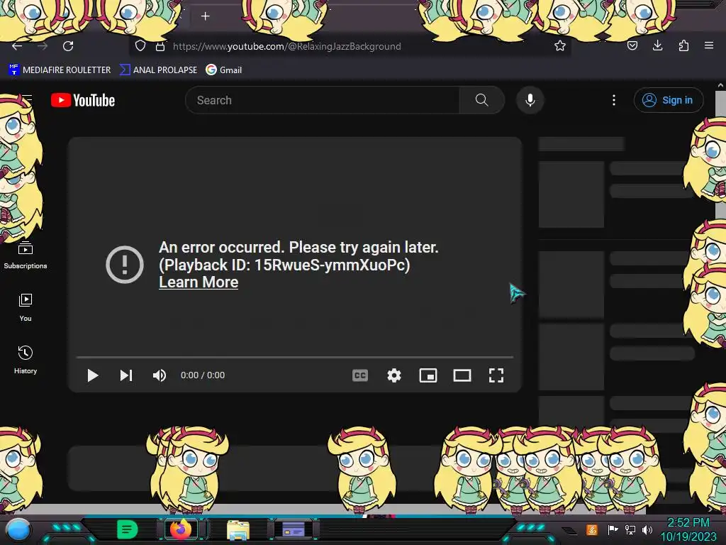Open You in the sidebar
The width and height of the screenshot is (726, 545).
(x=26, y=307)
